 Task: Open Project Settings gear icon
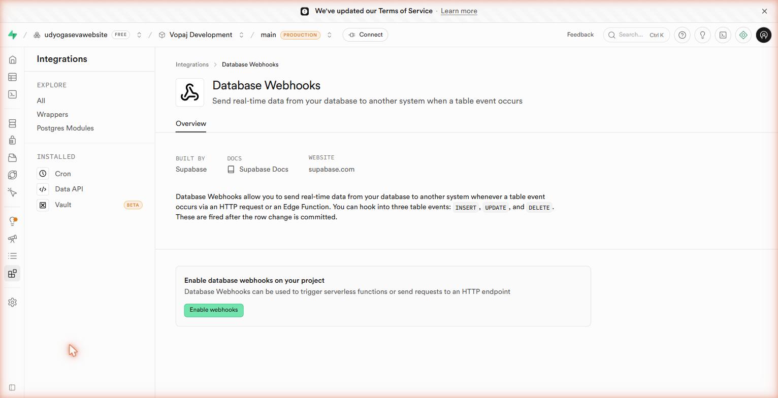[13, 303]
